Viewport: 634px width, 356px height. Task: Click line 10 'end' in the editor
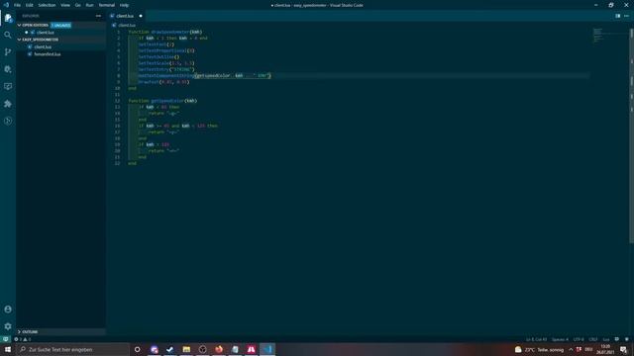[x=132, y=88]
